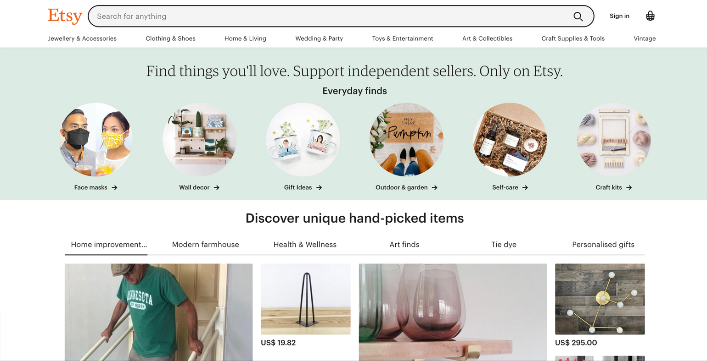Switch to the Tie dye tab
This screenshot has width=707, height=361.
[x=504, y=244]
